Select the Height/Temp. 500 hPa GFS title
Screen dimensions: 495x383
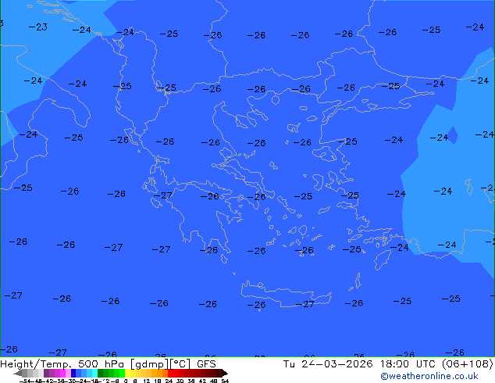click(x=108, y=363)
